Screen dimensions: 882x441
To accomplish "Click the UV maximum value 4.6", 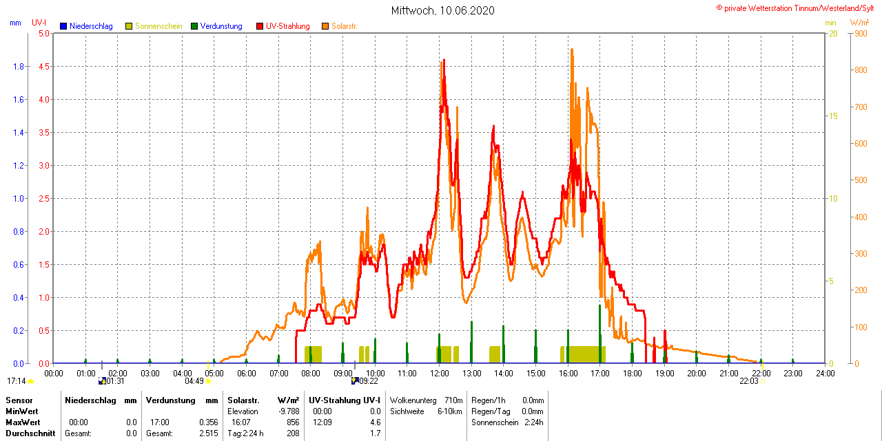I will (375, 422).
